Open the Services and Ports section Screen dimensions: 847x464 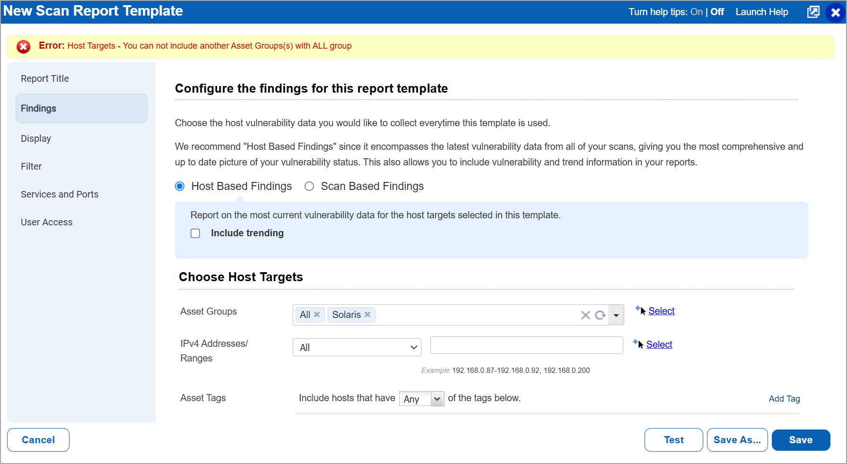60,194
